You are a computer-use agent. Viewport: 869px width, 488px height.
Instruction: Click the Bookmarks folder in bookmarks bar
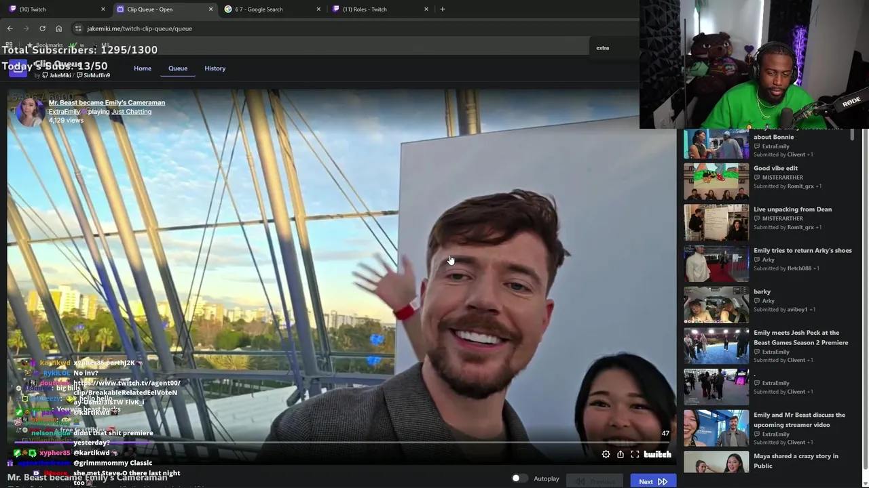(x=45, y=45)
